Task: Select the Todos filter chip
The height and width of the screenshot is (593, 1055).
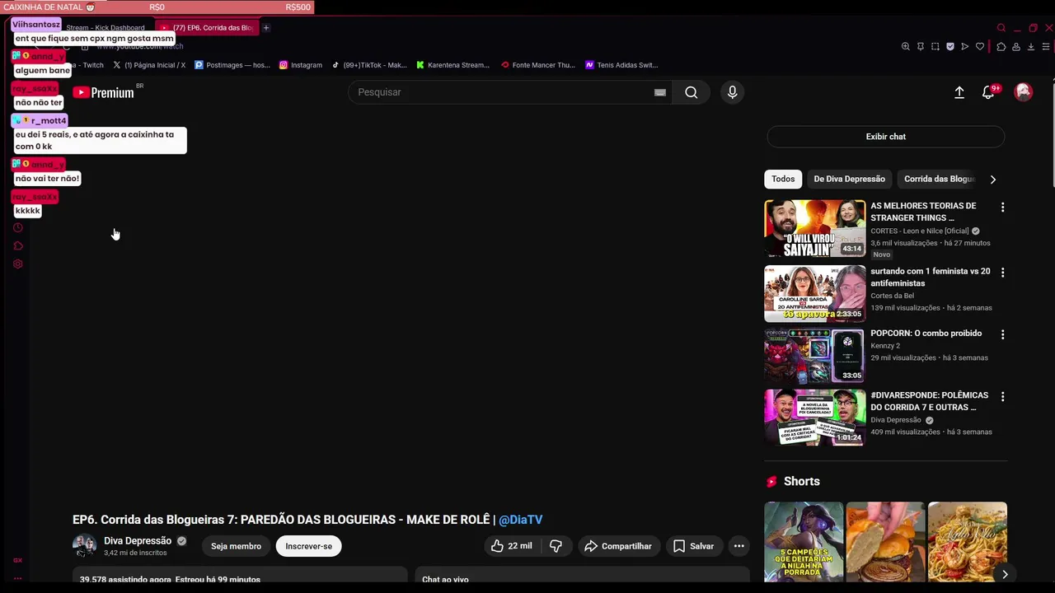Action: pyautogui.click(x=783, y=179)
